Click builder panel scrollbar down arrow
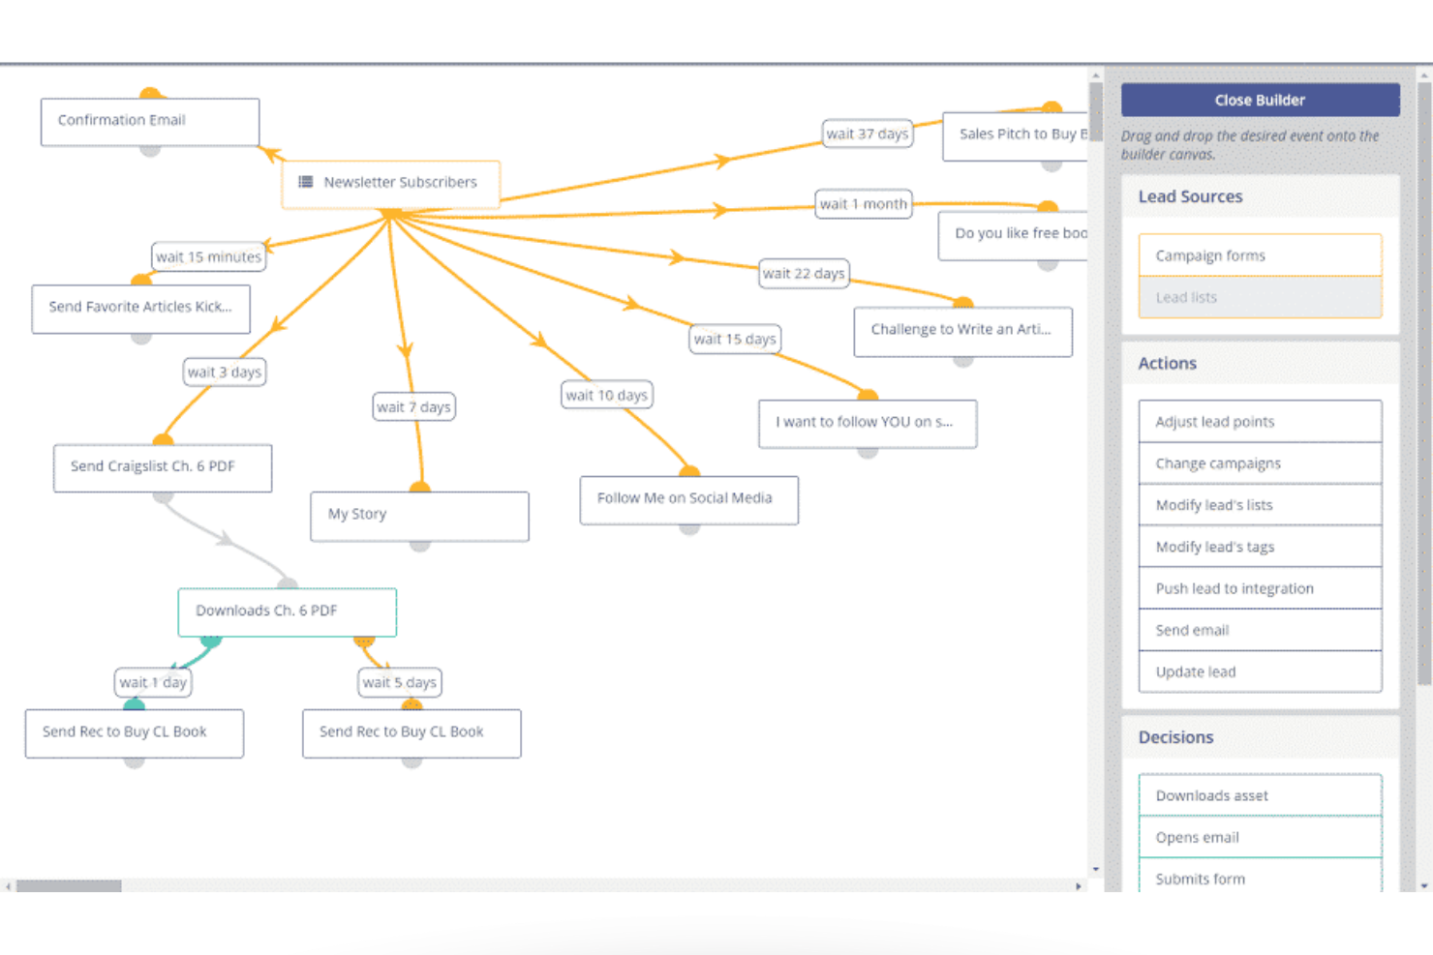The width and height of the screenshot is (1433, 955). click(x=1424, y=885)
